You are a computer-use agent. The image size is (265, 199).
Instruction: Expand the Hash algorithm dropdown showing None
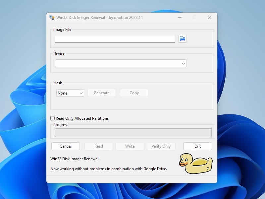70,93
